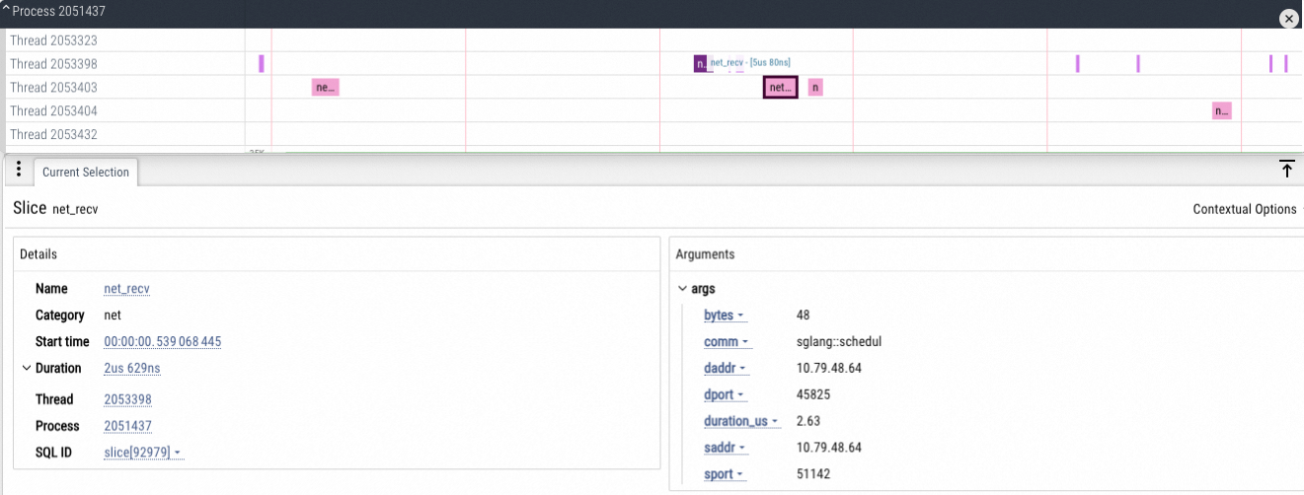Select the Current Selection tab
The image size is (1304, 495).
(86, 172)
